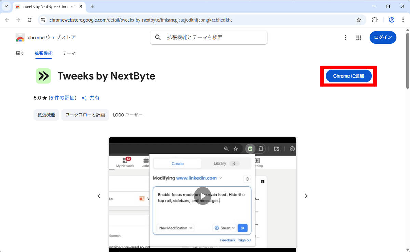The width and height of the screenshot is (410, 252).
Task: Show previous screenshot with left chevron
Action: [99, 196]
